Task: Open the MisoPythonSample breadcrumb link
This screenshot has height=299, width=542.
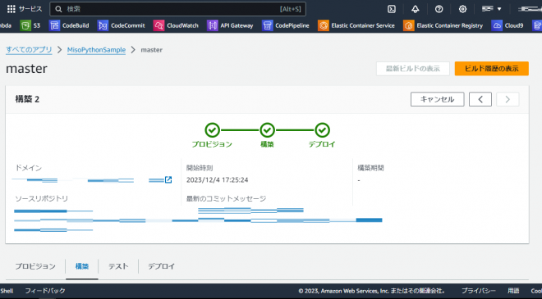Action: 96,50
